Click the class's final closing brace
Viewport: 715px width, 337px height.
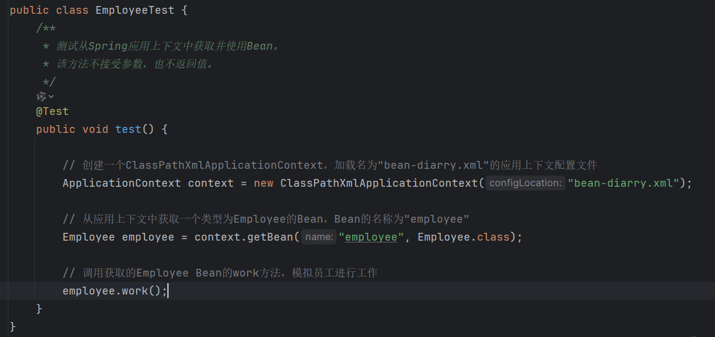point(13,327)
